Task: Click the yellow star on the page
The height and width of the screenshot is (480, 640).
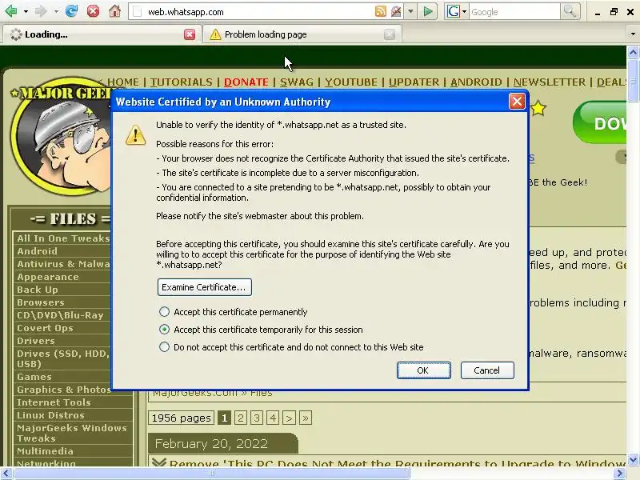Action: tap(538, 109)
